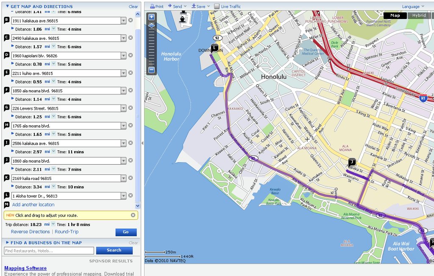Click the directions list scroll down arrow
Viewport: 434px width, 276px height.
[x=138, y=205]
